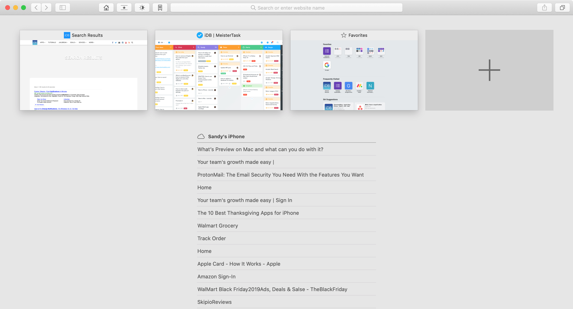
Task: Click the MeisterTask checkmark favicon
Action: pos(200,35)
